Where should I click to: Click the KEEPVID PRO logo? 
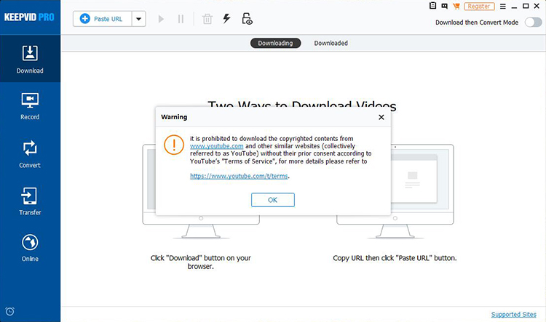click(29, 17)
